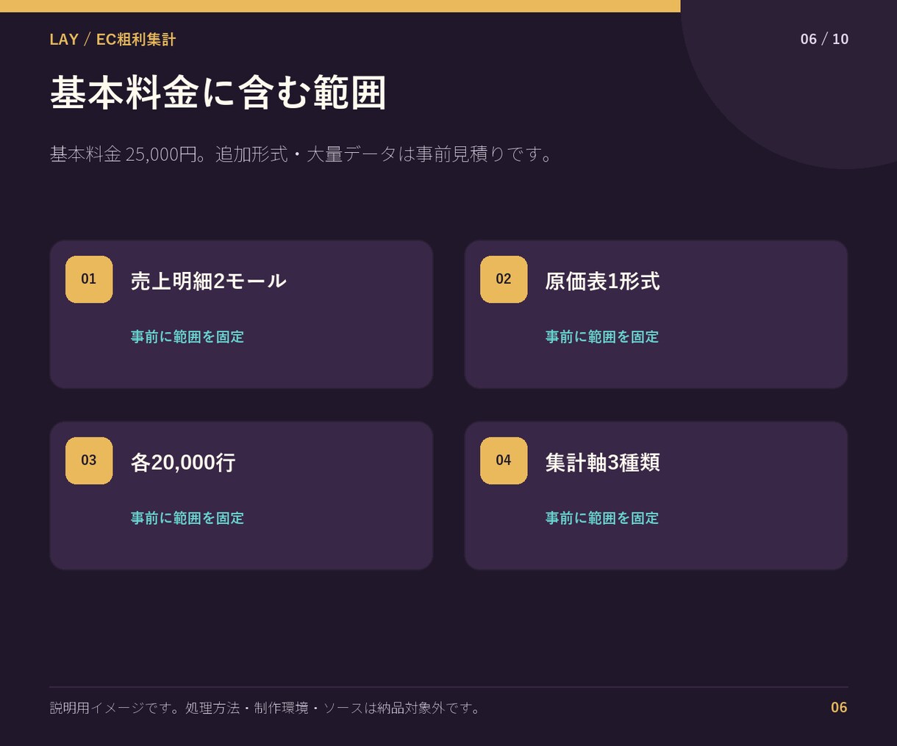This screenshot has height=746, width=897.
Task: Click the 04 number badge
Action: point(504,461)
